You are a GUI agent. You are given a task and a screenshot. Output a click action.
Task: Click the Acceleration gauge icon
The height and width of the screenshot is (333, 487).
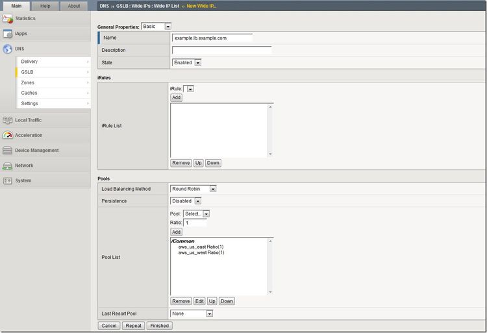pos(8,135)
